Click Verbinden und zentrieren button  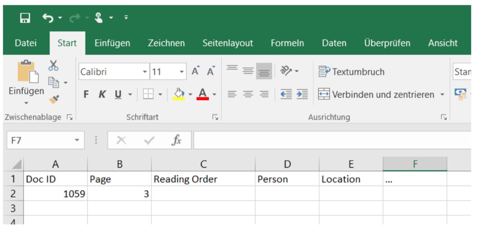tap(377, 95)
